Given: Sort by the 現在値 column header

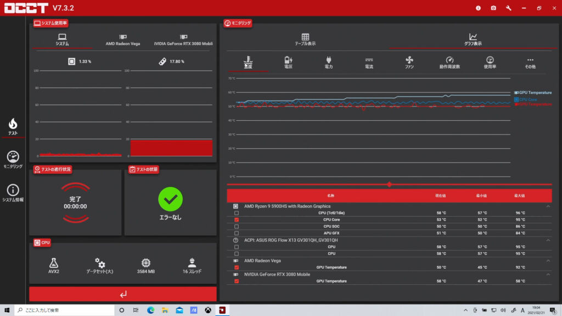Looking at the screenshot, I should tap(441, 196).
